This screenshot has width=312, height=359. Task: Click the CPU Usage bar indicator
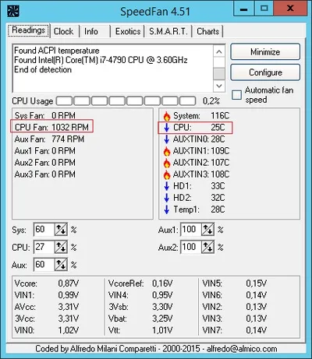pyautogui.click(x=126, y=100)
